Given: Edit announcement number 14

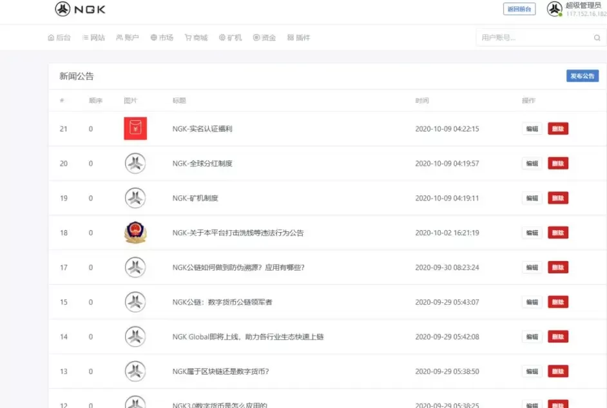Looking at the screenshot, I should click(x=532, y=336).
